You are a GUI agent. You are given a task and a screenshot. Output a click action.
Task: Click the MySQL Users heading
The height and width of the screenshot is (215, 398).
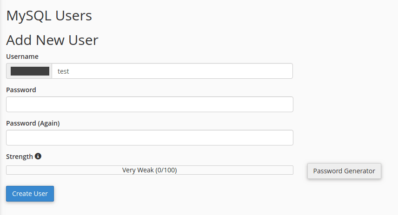click(49, 16)
